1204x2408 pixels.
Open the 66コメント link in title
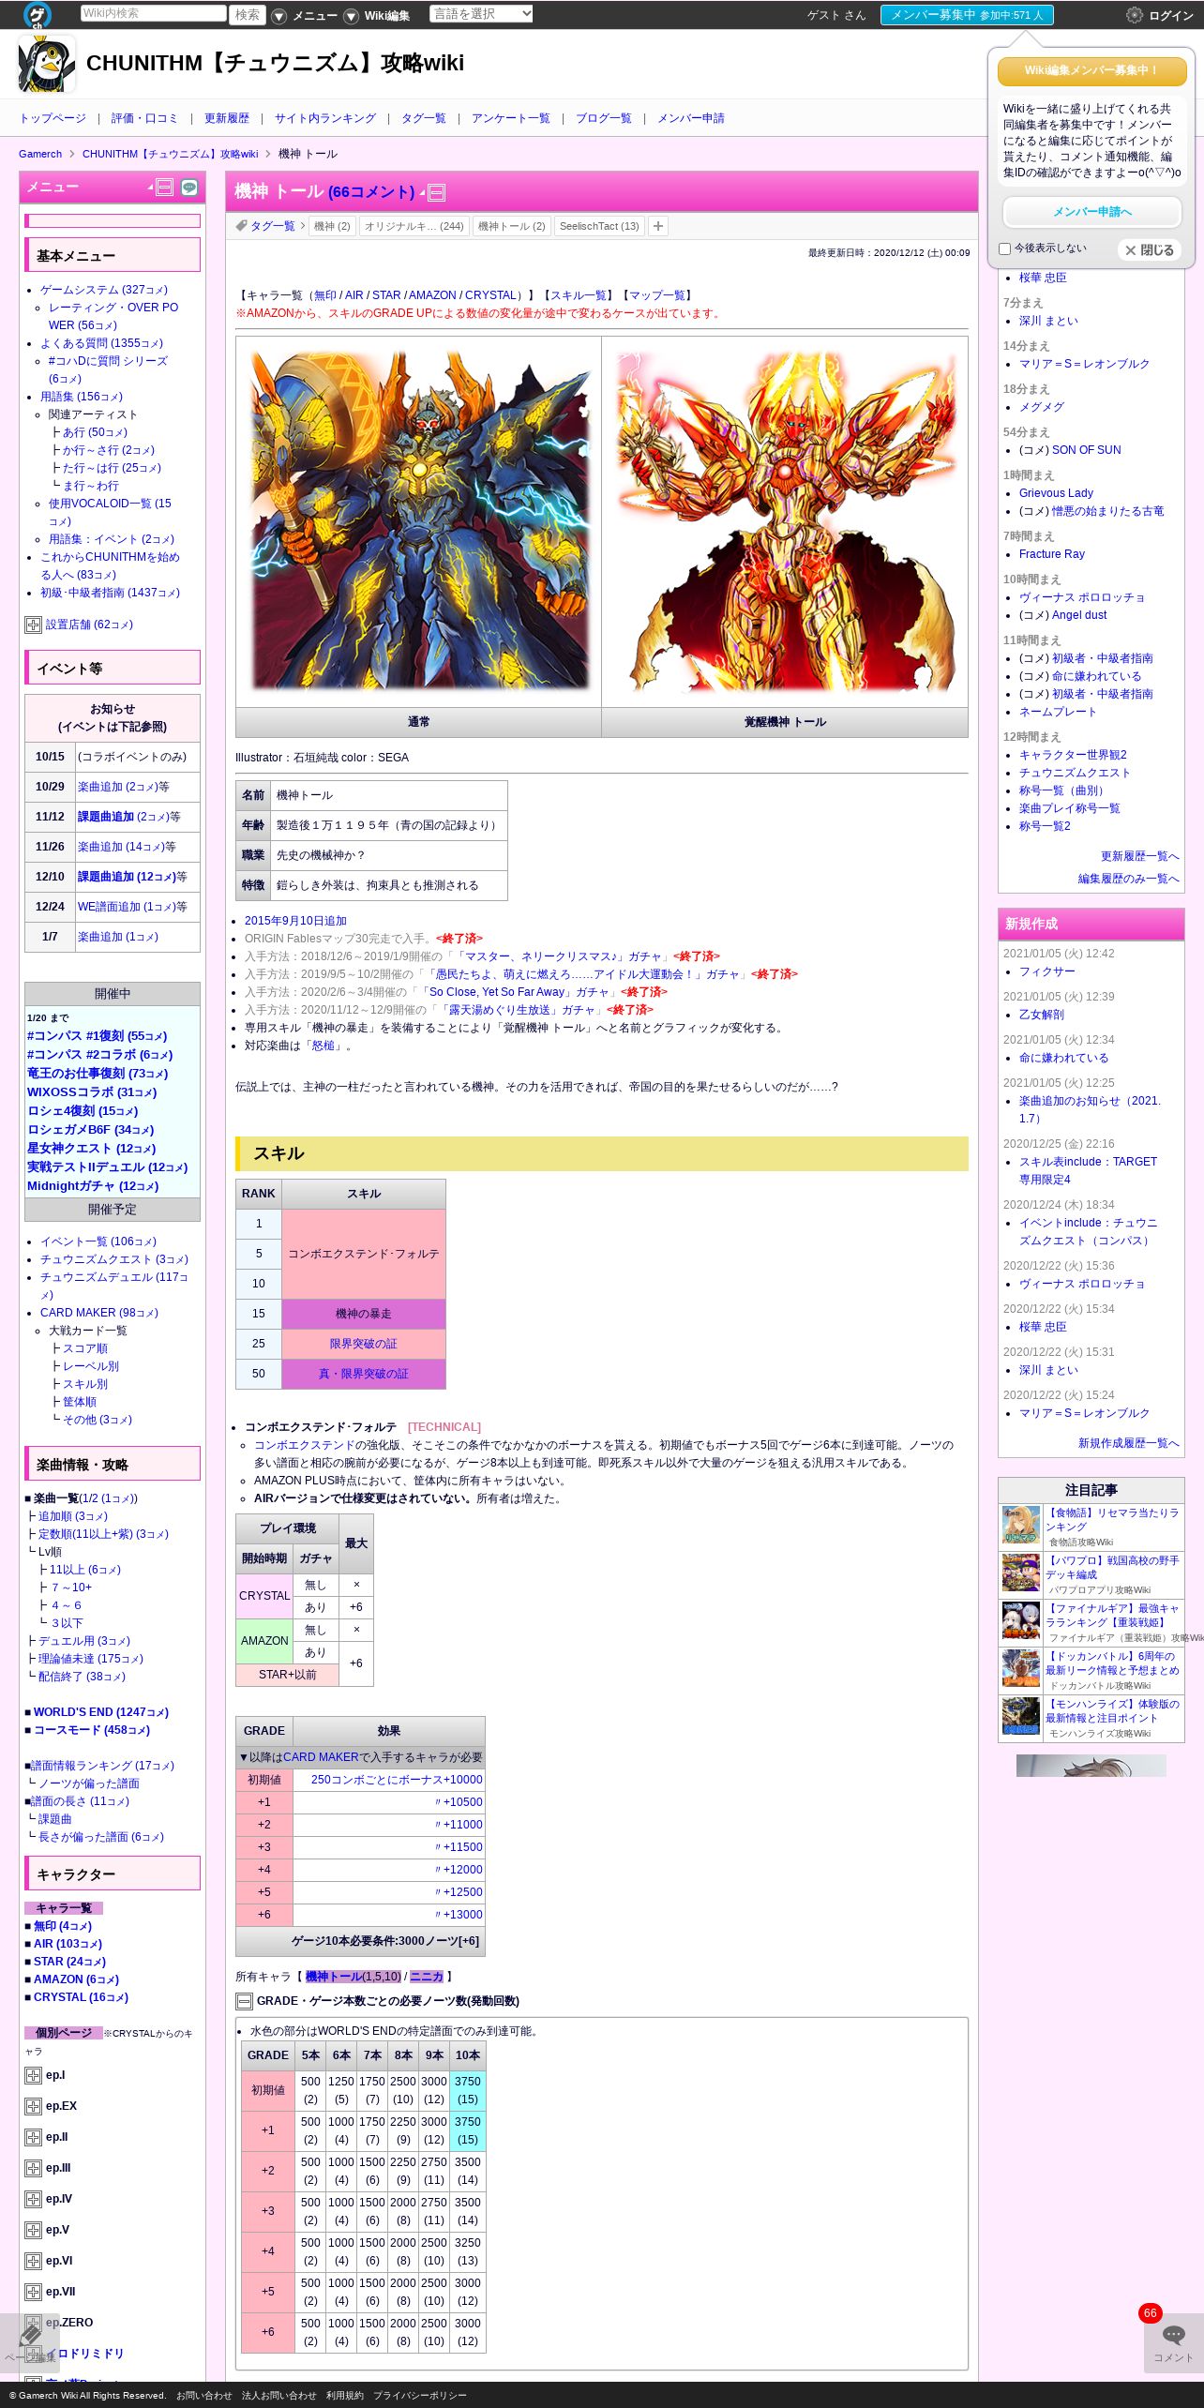point(371,192)
